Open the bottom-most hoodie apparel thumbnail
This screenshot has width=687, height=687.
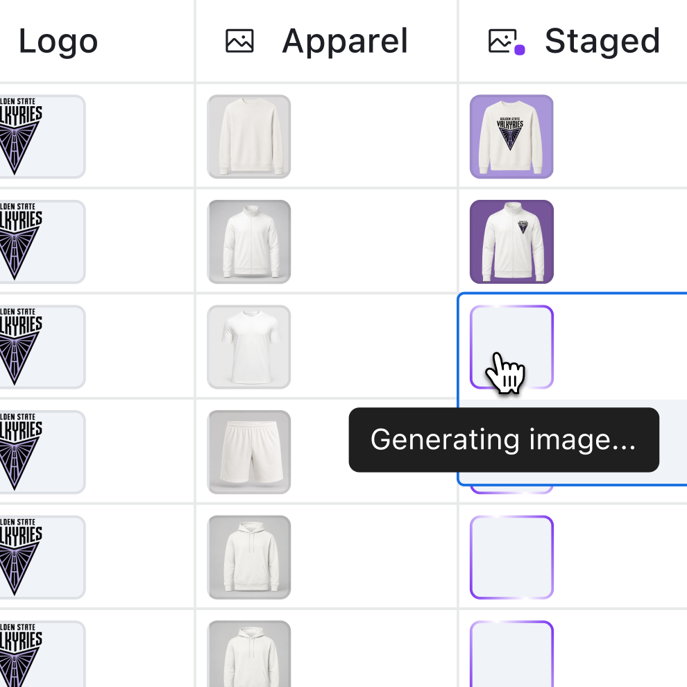click(249, 654)
